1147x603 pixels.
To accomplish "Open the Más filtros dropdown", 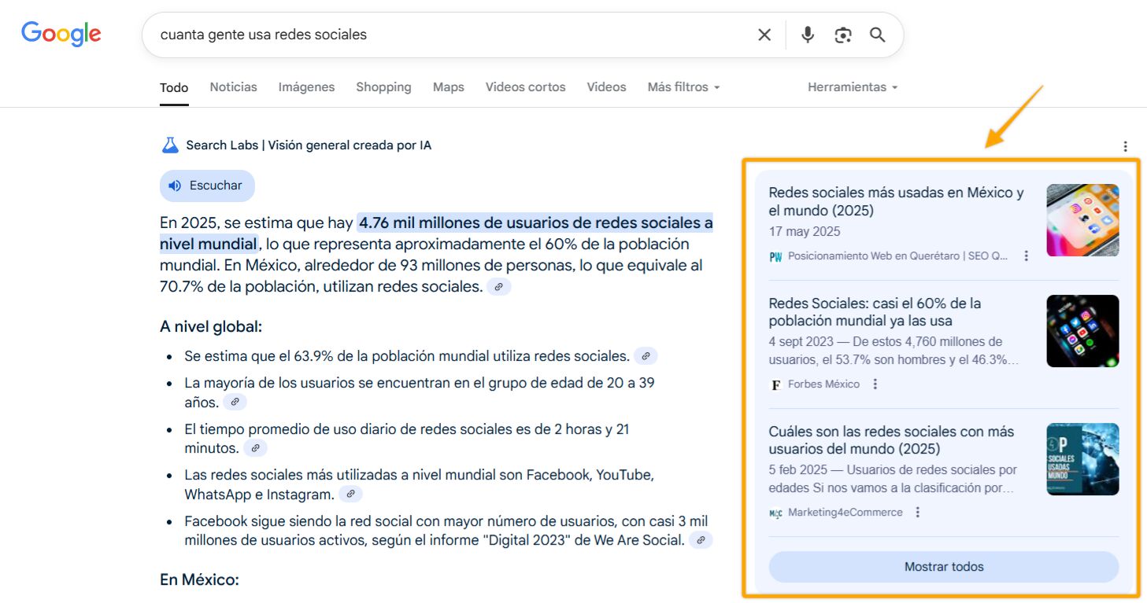I will 682,86.
